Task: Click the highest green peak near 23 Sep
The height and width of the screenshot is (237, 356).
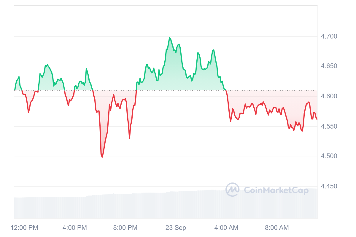Action: [x=169, y=38]
